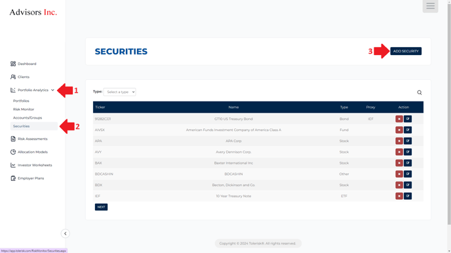Viewport: 451px width, 253px height.
Task: Delete the Baxter International Inc row
Action: [x=399, y=163]
